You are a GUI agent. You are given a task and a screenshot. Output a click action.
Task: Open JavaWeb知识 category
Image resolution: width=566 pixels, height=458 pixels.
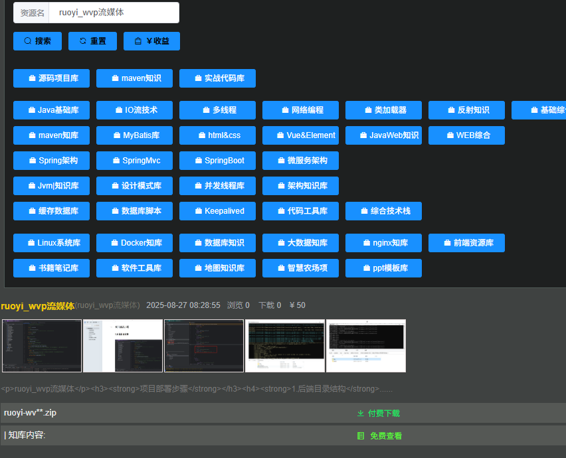coord(383,135)
